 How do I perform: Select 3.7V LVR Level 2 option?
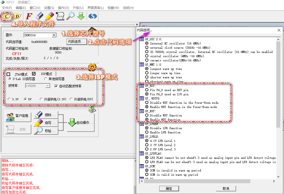tap(147, 145)
